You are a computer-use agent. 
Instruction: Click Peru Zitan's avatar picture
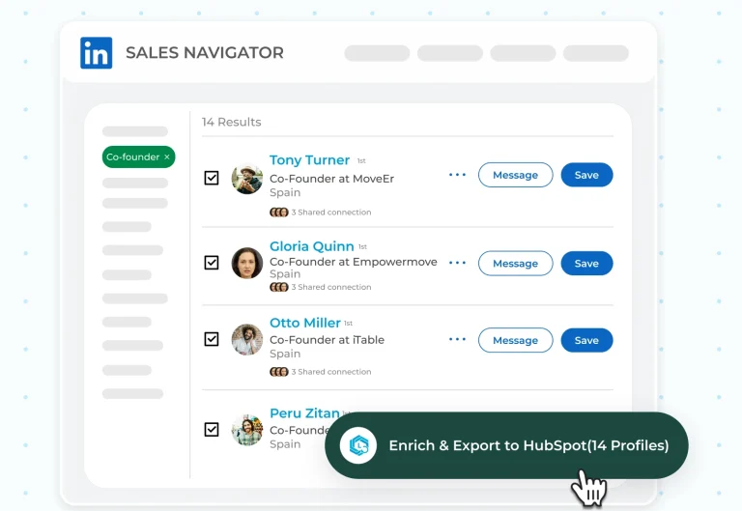(x=247, y=430)
